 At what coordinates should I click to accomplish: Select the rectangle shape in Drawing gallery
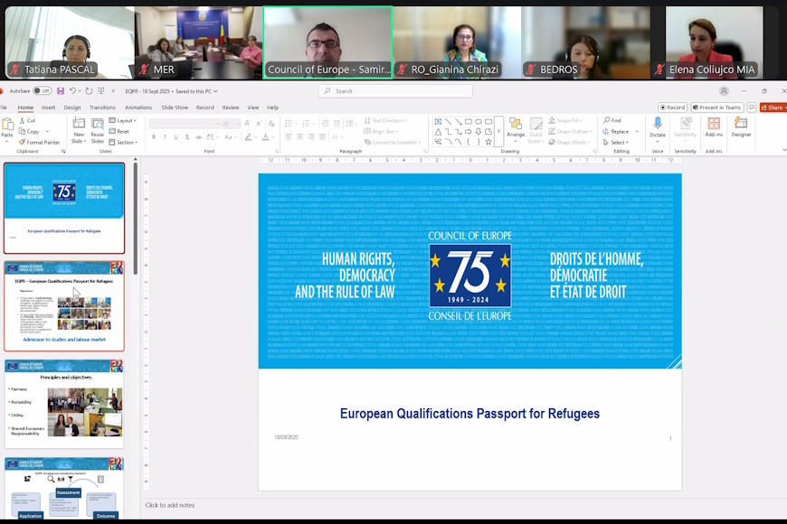(468, 121)
